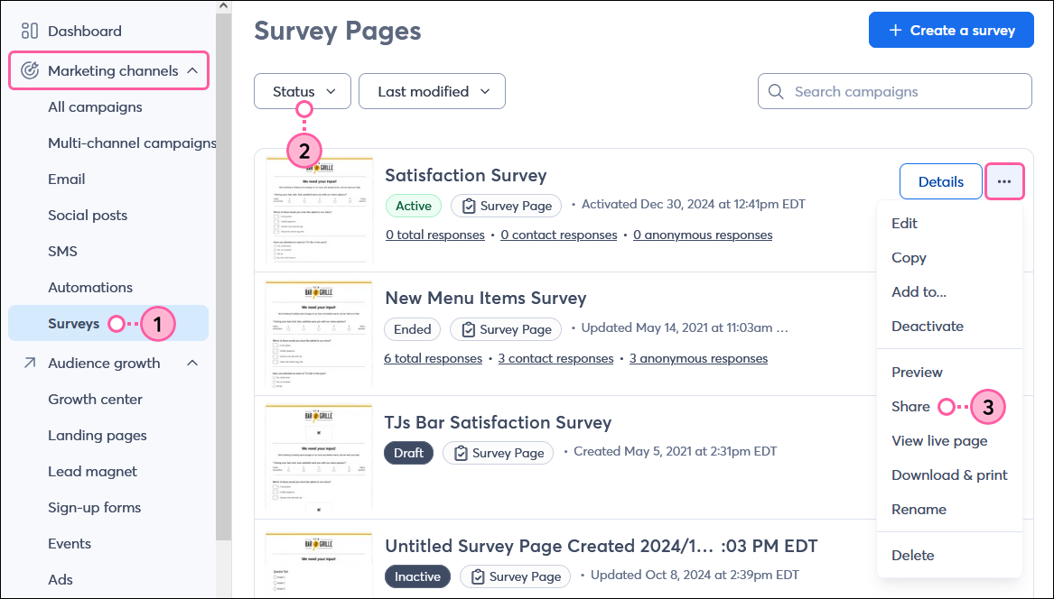Open 0 contact responses link
1054x599 pixels.
[x=558, y=235]
